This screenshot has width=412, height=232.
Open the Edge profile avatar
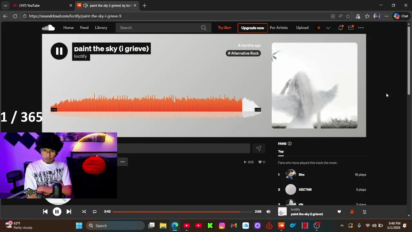[x=377, y=16]
